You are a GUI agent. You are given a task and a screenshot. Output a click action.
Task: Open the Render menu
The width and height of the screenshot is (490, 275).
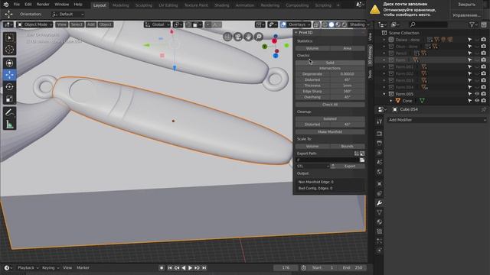43,5
